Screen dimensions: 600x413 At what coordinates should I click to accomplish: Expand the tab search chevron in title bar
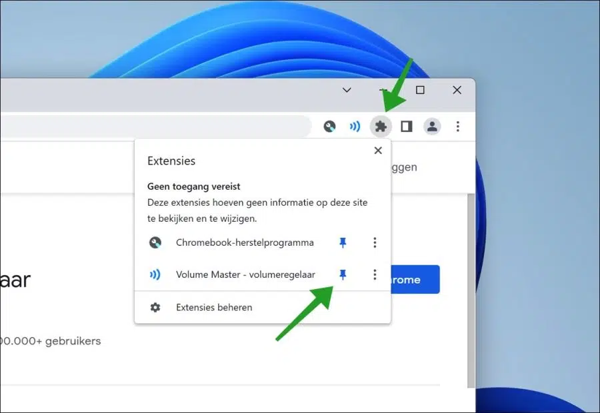(x=347, y=90)
